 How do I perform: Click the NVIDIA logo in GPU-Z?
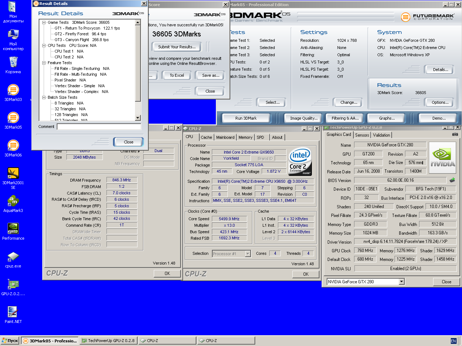point(443,159)
